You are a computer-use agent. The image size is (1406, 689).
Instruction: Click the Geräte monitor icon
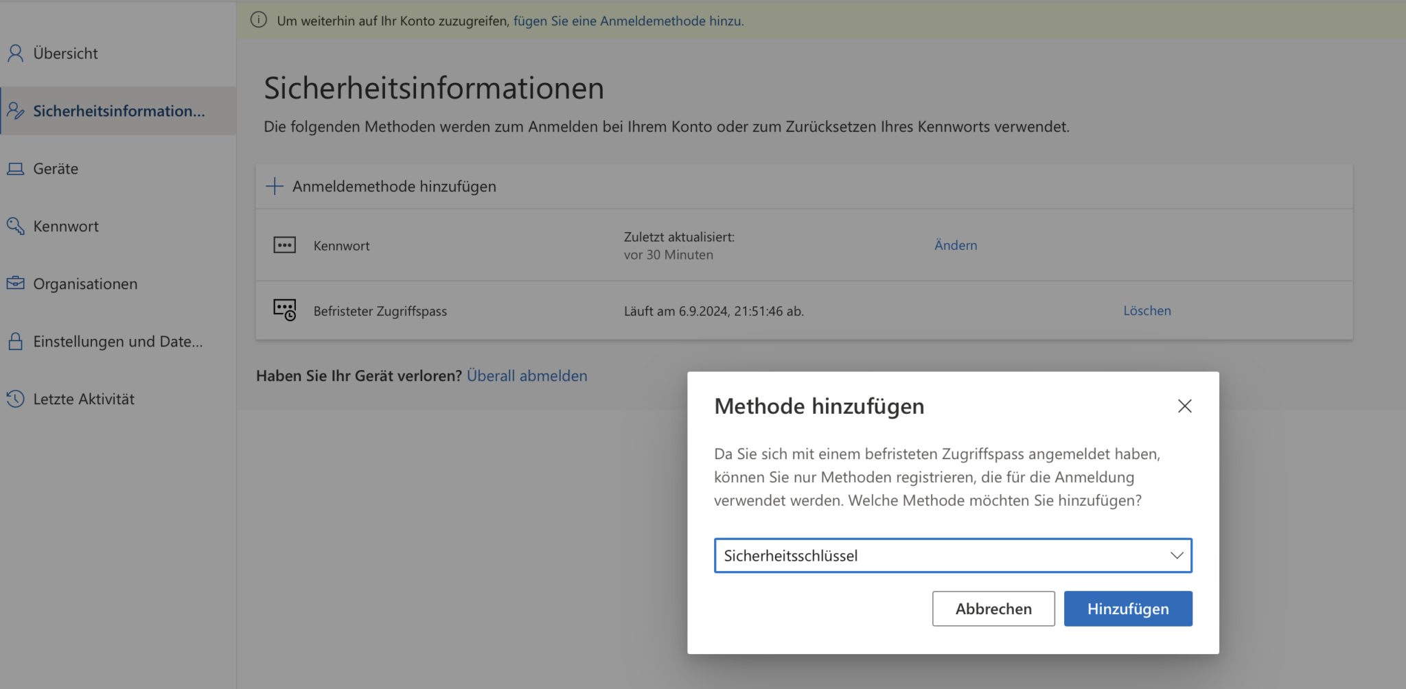[15, 168]
